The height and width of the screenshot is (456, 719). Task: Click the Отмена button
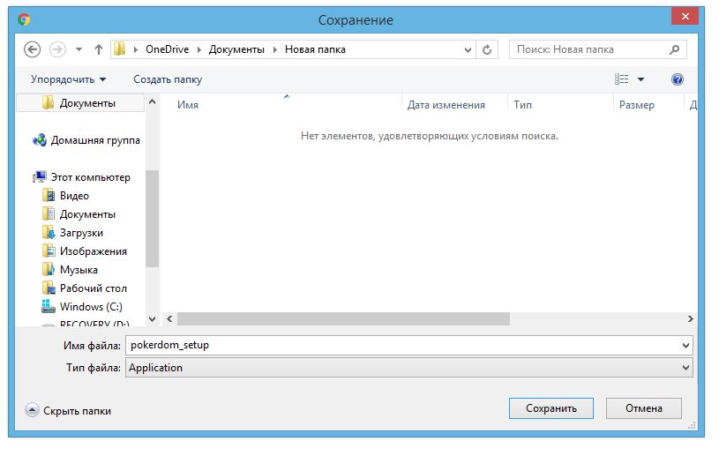click(x=644, y=408)
